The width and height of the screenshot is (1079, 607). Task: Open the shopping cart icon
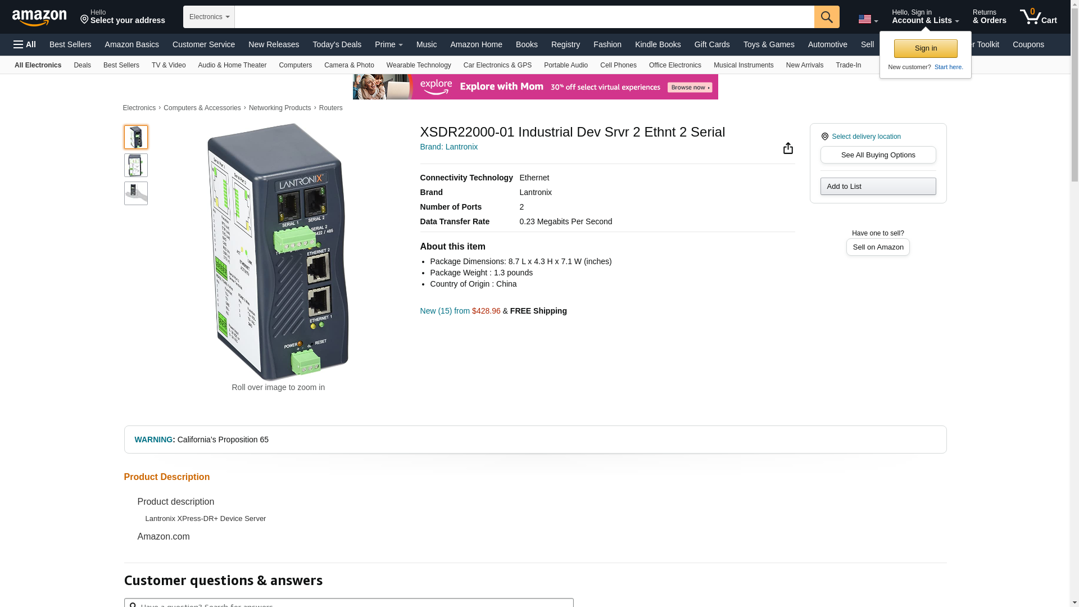coord(1038,17)
